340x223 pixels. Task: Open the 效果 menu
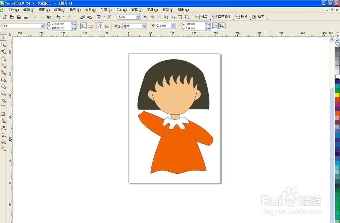pos(90,10)
